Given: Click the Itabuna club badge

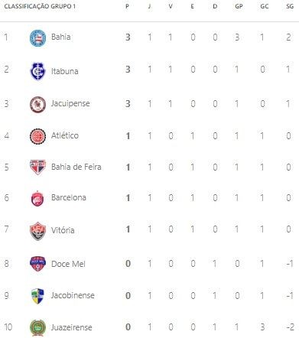Looking at the screenshot, I should click(37, 71).
